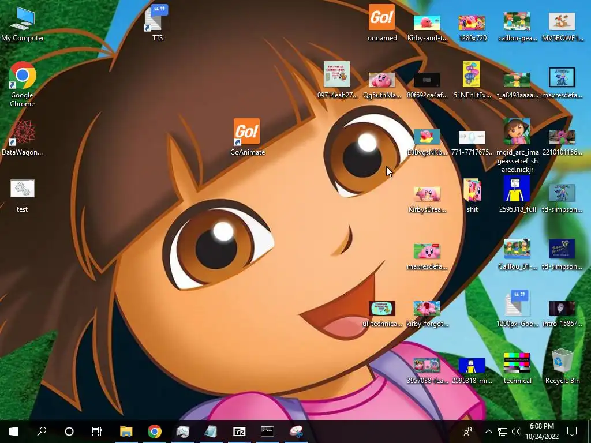This screenshot has height=443, width=591.
Task: Select the Qg5uthMa... Kirby image
Action: click(382, 85)
